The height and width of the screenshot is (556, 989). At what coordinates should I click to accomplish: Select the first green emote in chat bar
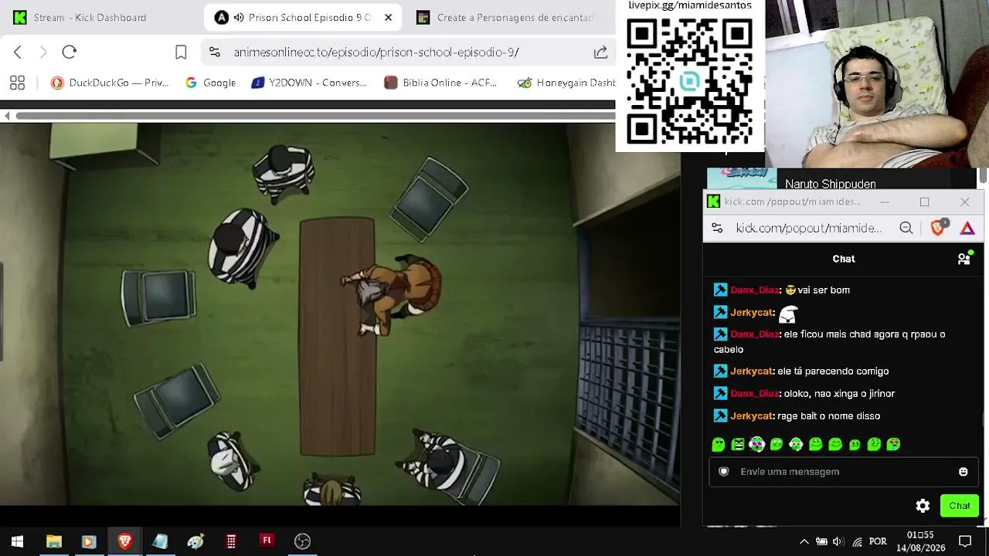[x=719, y=444]
